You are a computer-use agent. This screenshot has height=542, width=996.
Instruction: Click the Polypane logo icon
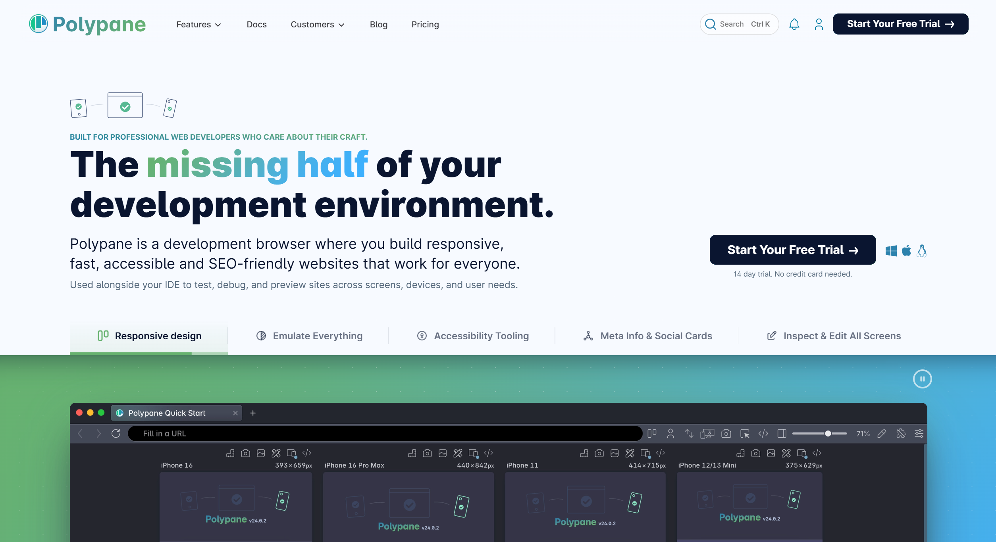(39, 24)
